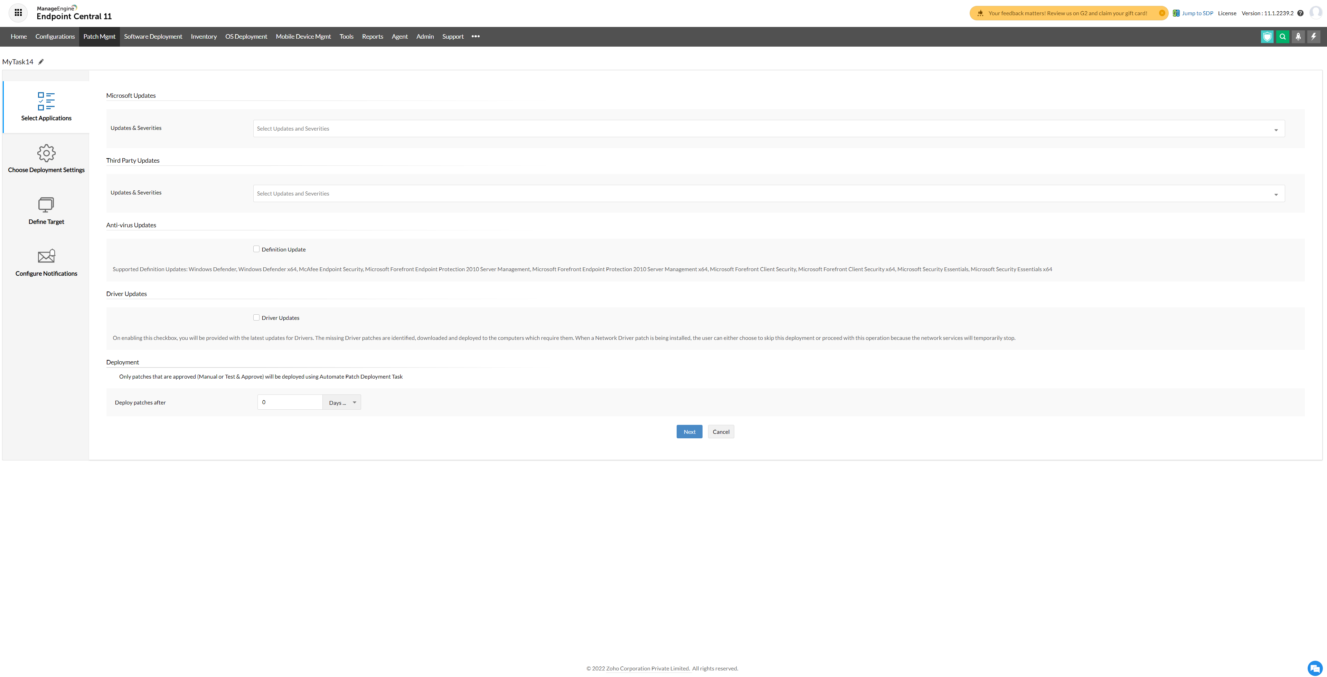Click the Next button
The height and width of the screenshot is (677, 1327).
pos(689,432)
